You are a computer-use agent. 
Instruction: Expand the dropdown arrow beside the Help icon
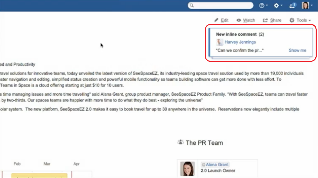click(267, 6)
